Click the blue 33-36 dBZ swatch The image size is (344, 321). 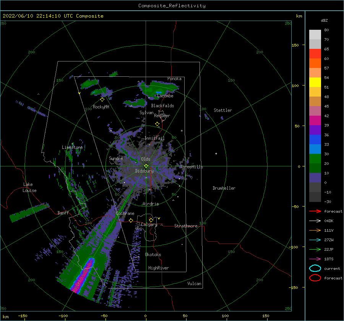[x=315, y=140]
